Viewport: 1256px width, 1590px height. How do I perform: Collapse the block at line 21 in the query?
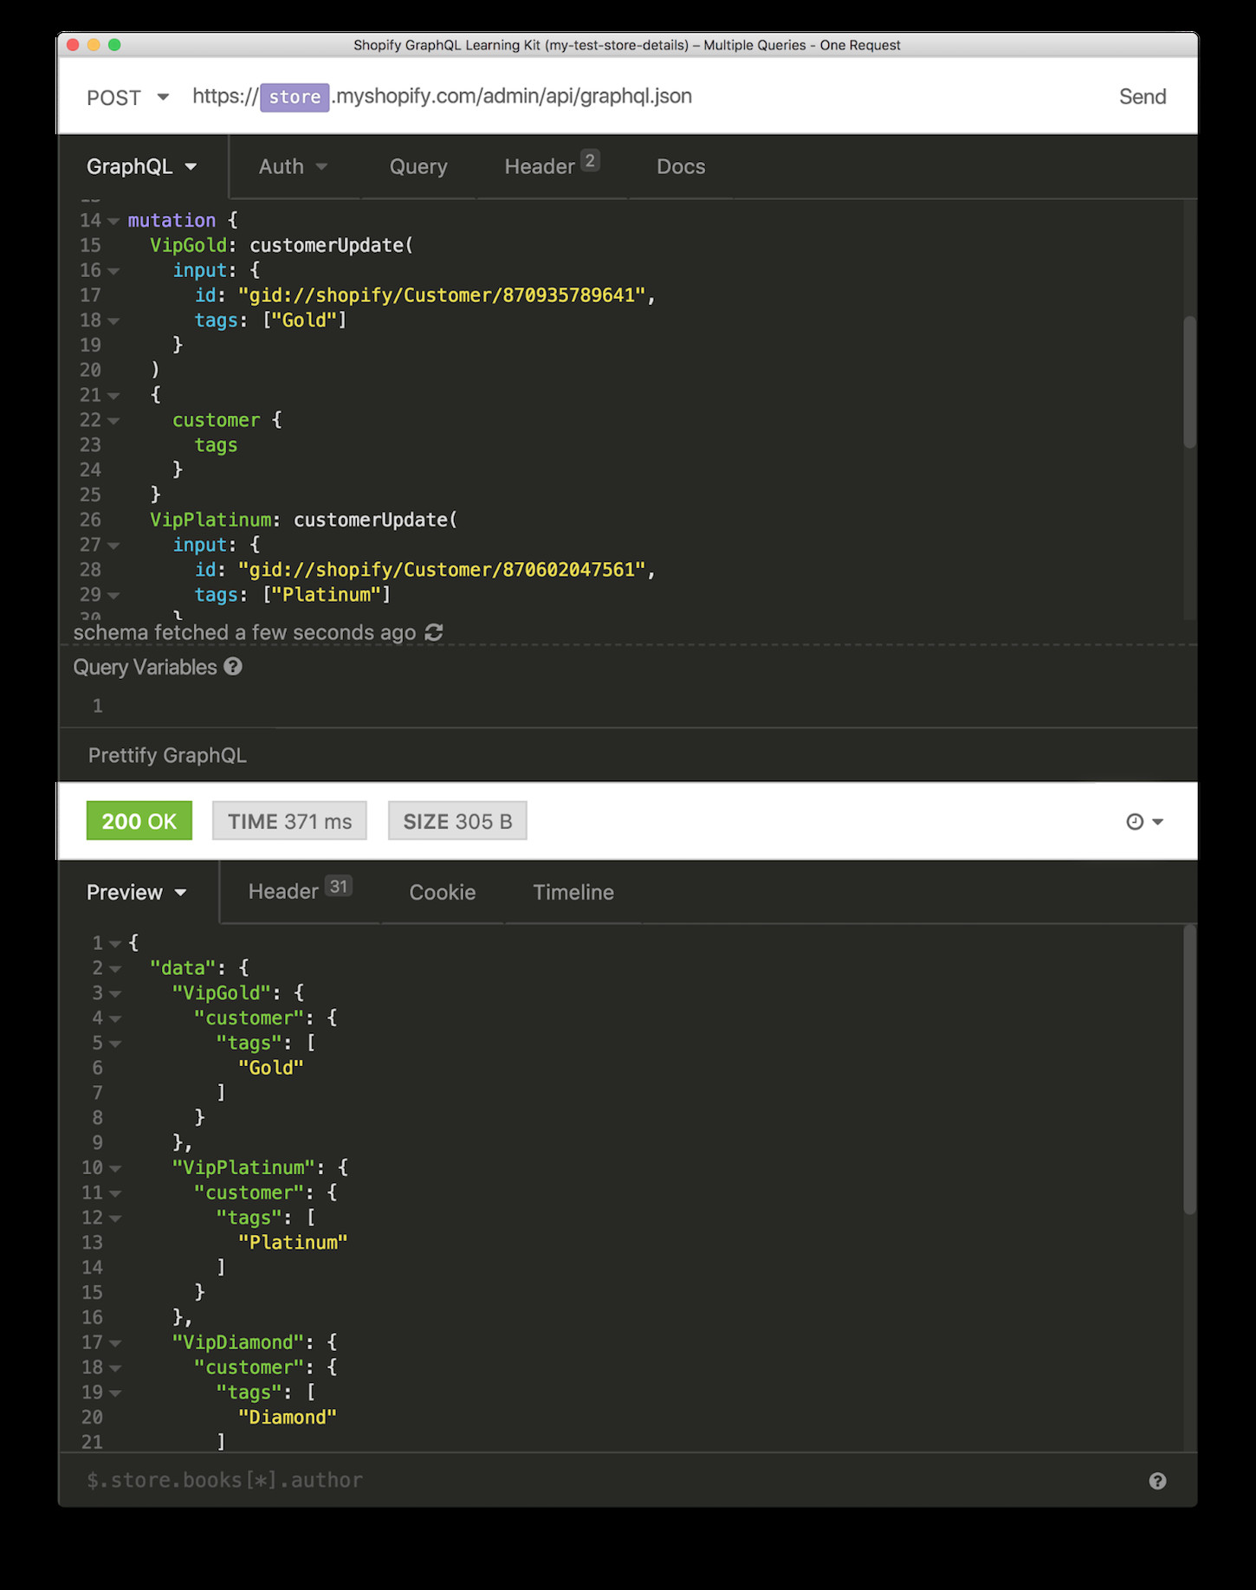click(113, 396)
